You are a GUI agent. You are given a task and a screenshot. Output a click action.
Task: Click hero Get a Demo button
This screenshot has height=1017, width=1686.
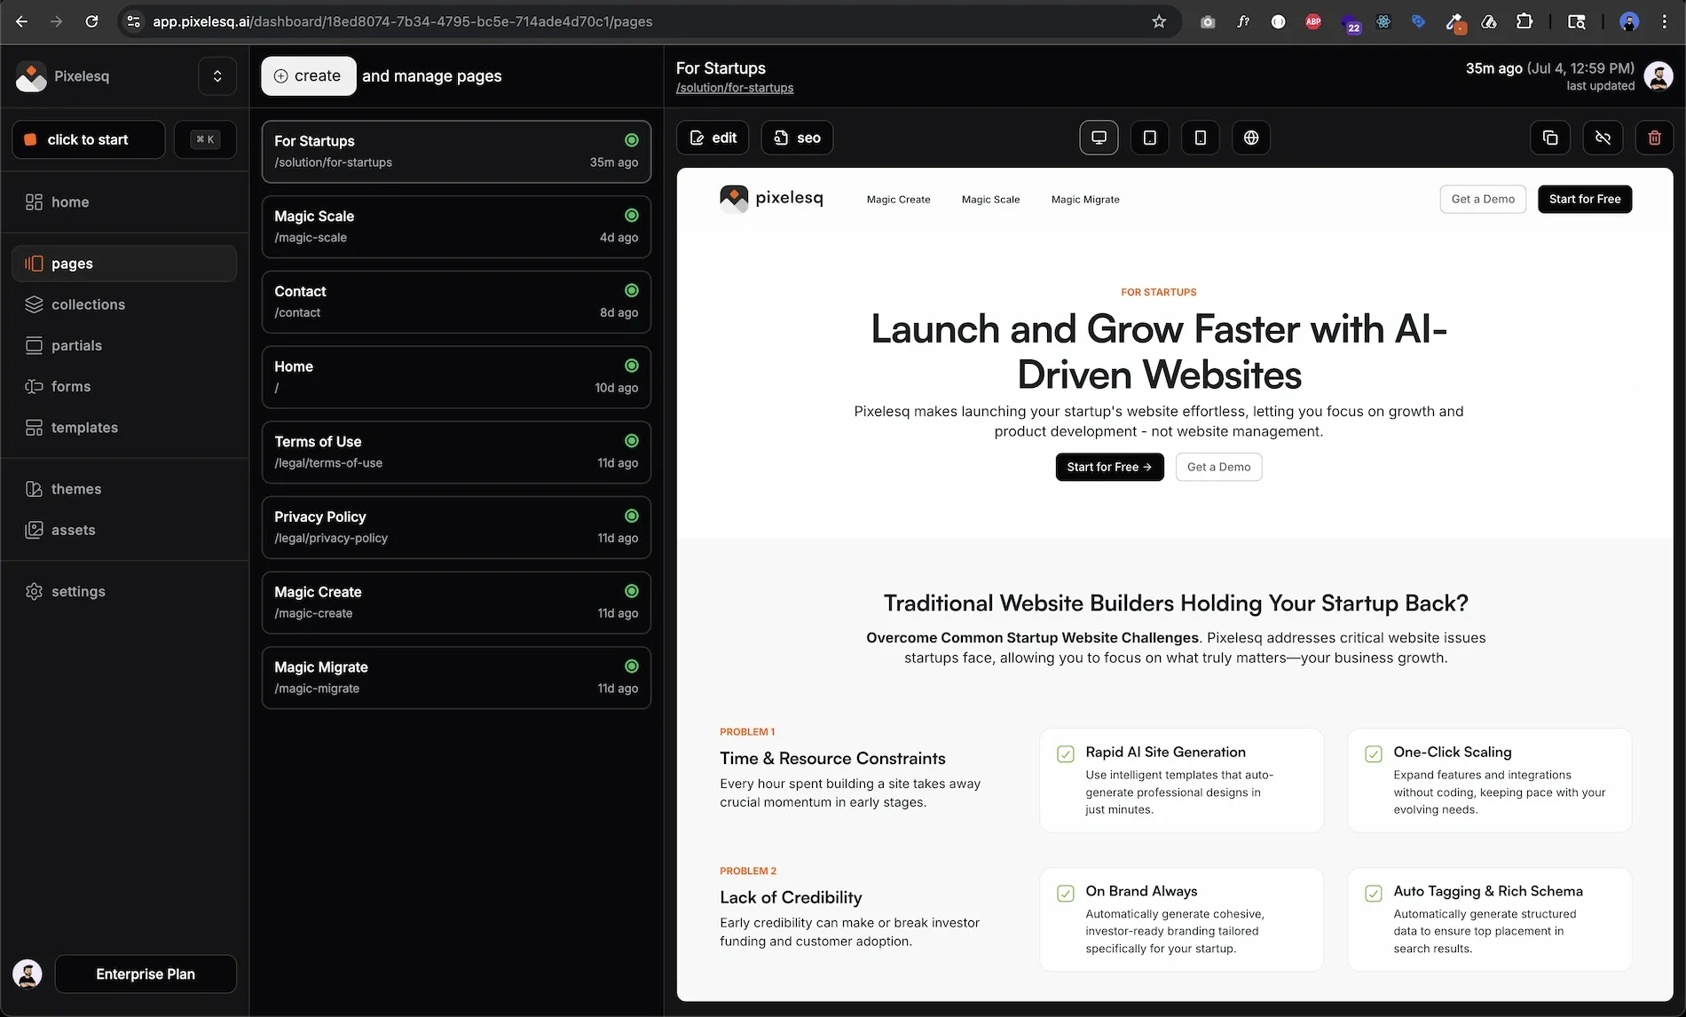click(1218, 467)
